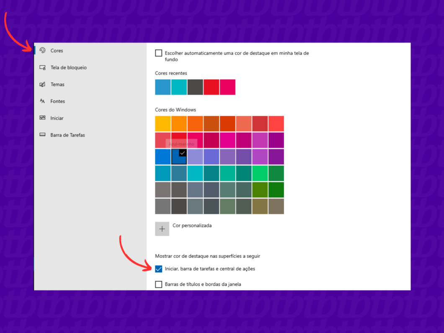Select the taskbar icon beside Barra de Tarefas
Viewport: 444px width, 333px height.
[42, 134]
